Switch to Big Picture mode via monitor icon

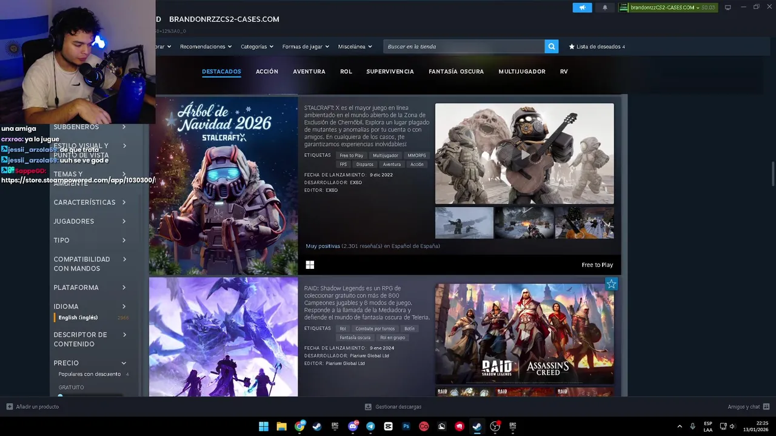(x=727, y=7)
